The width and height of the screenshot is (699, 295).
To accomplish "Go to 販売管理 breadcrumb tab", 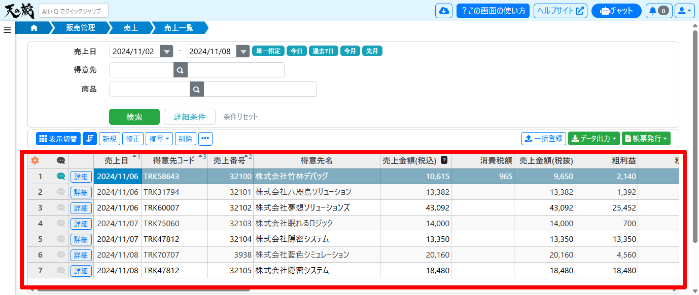I will click(81, 28).
